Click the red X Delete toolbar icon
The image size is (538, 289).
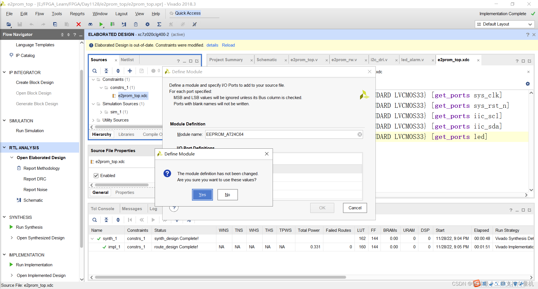(x=78, y=24)
